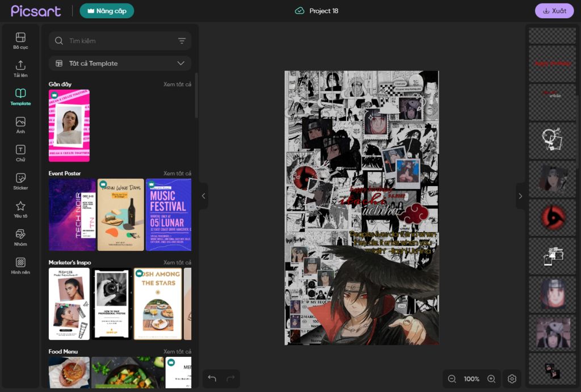This screenshot has height=392, width=581.
Task: Open the Sticker panel
Action: coord(20,182)
